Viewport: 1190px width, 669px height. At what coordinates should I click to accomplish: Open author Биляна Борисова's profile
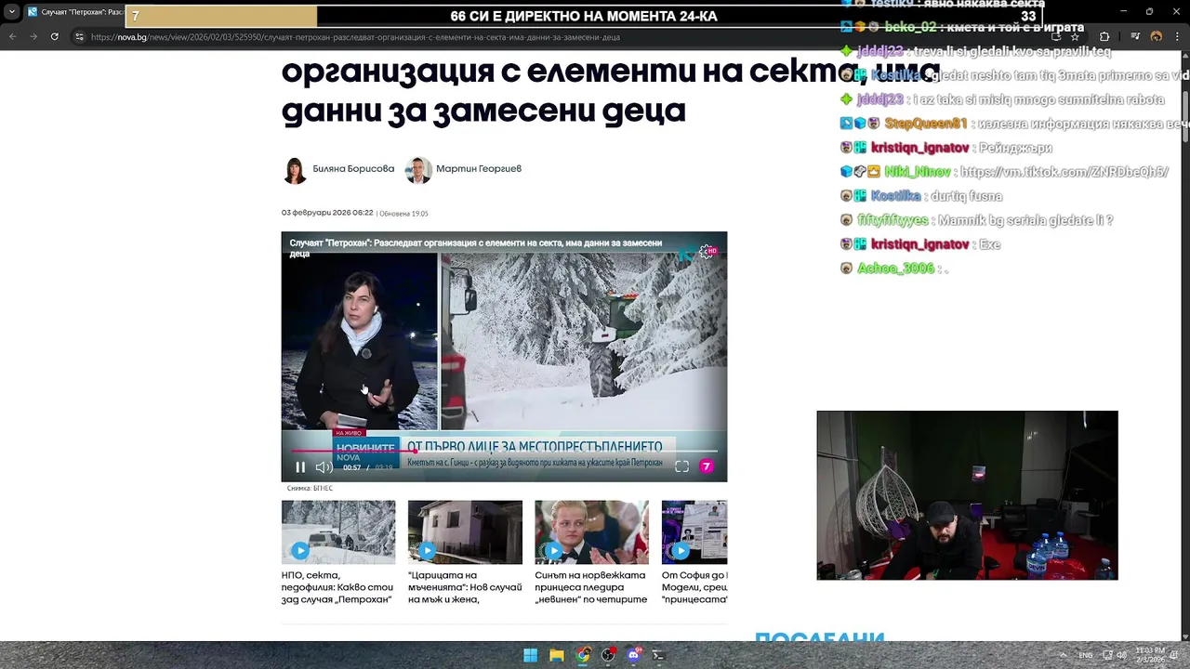(x=353, y=169)
